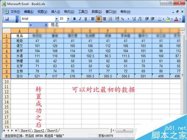Open Fill Color dropdown arrow
The image size is (187, 140).
pos(172,19)
